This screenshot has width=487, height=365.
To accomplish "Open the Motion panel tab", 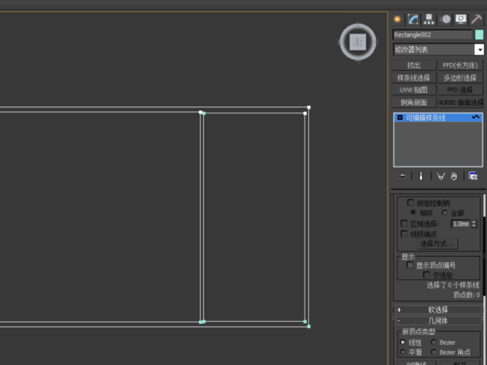I will click(446, 19).
